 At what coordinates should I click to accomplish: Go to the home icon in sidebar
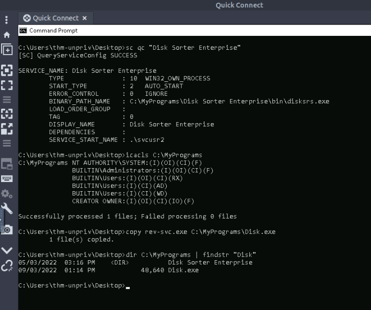(x=6, y=35)
